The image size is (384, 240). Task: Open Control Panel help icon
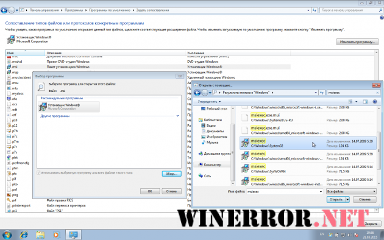(382, 18)
